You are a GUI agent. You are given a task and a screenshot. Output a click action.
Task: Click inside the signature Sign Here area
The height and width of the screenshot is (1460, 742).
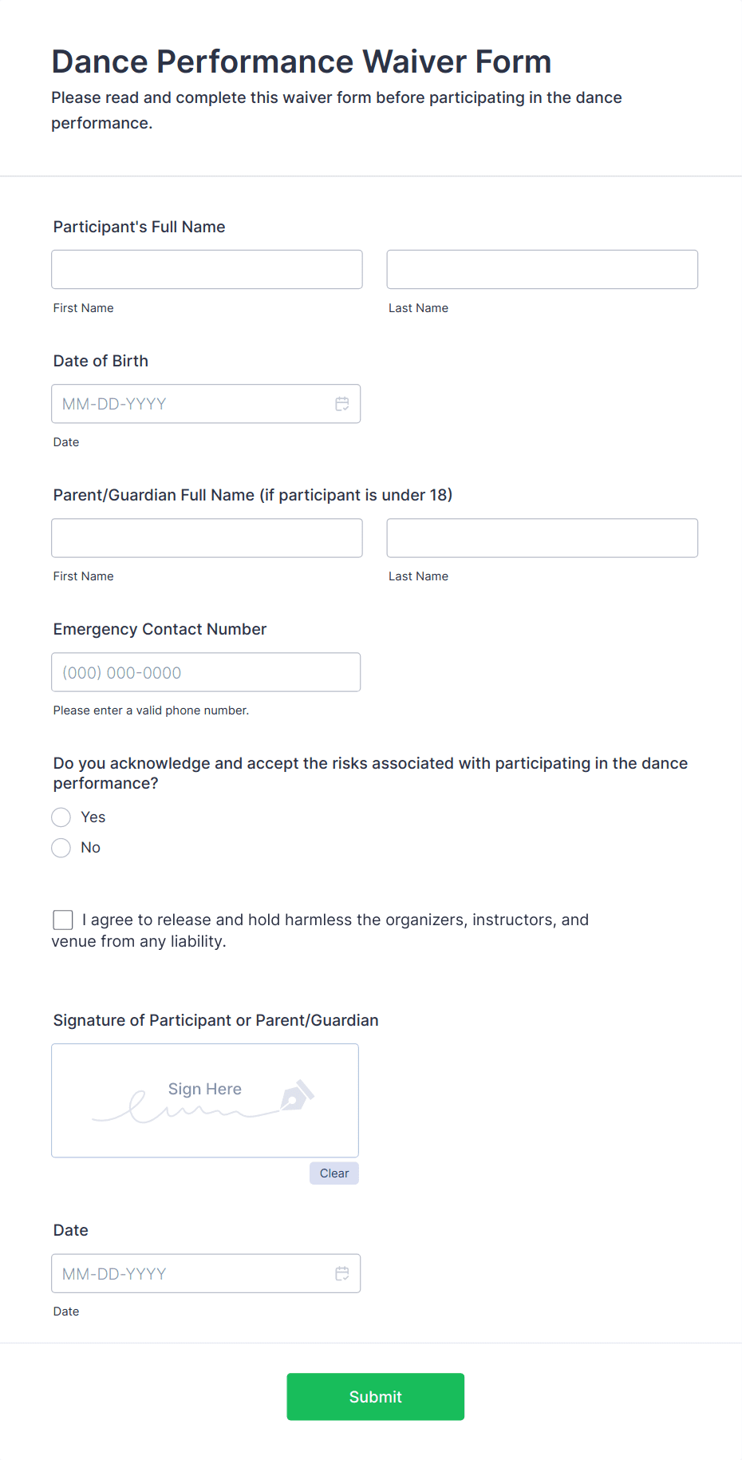pos(204,1101)
